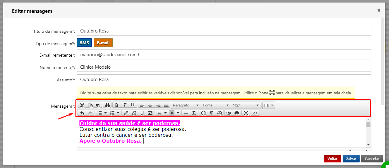Select SMS message type

click(84, 43)
